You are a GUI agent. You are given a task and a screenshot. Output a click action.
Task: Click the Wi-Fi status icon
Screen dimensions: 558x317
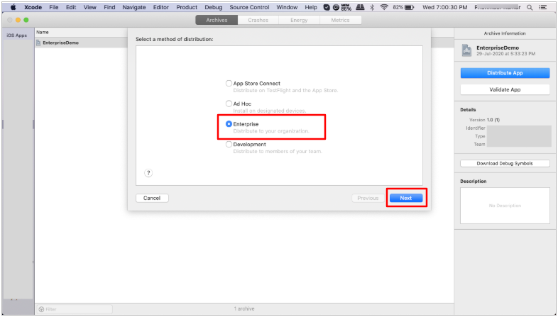tap(384, 7)
